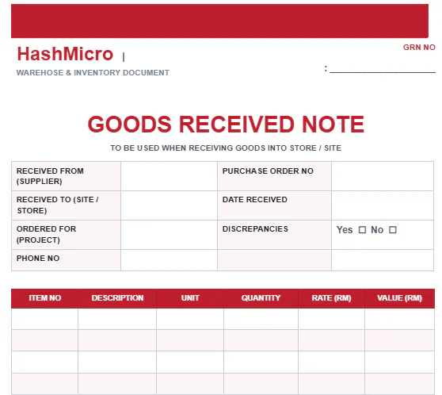Image resolution: width=442 pixels, height=395 pixels.
Task: Click the GRN NO blank line field
Action: point(383,70)
